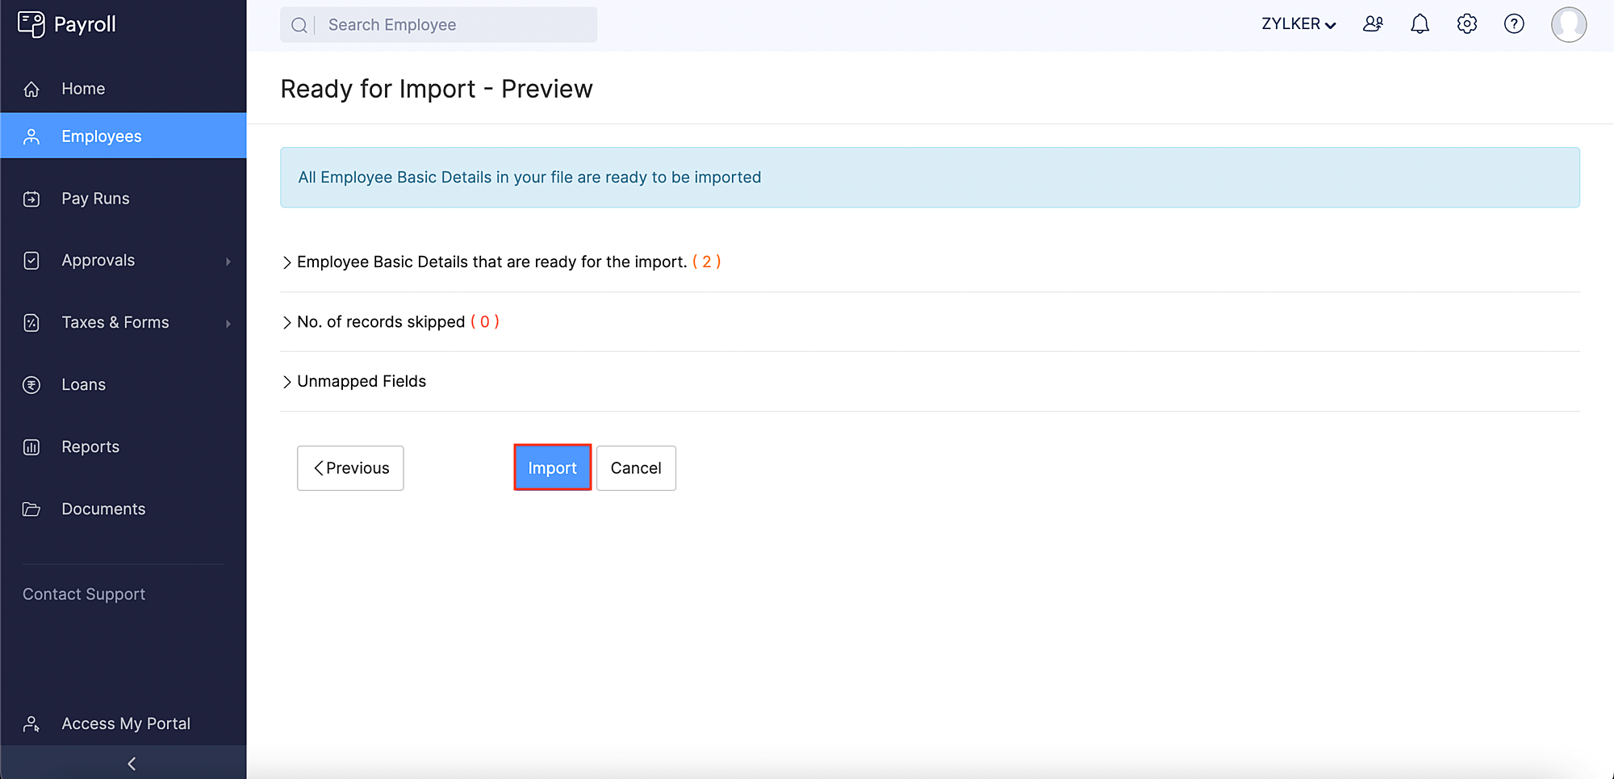Open the ZYLKER organization dropdown
This screenshot has width=1614, height=779.
(x=1298, y=24)
